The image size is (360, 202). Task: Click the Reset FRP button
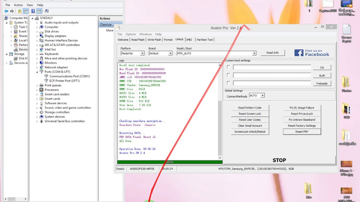302,132
